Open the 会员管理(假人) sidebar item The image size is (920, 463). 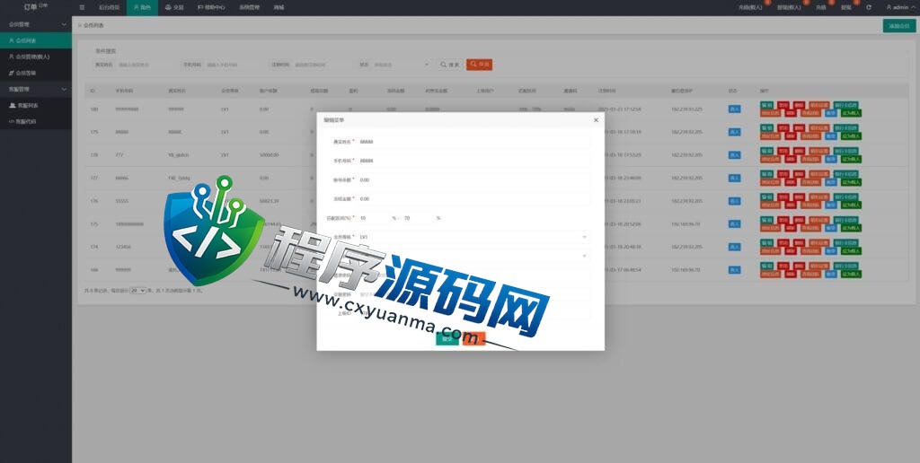(36, 57)
